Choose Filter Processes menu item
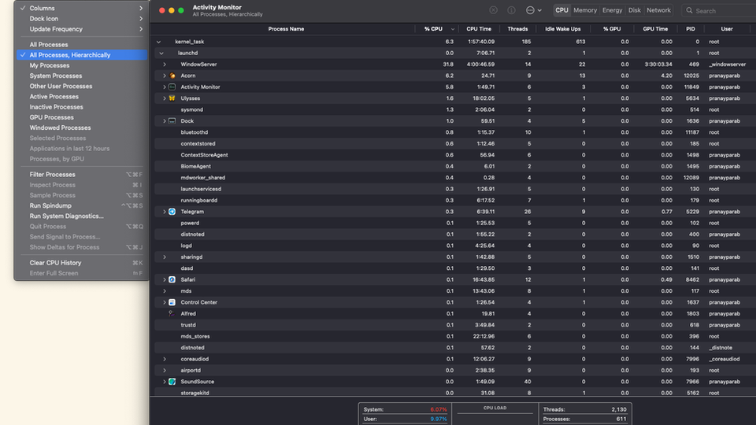Viewport: 756px width, 425px height. (81, 175)
